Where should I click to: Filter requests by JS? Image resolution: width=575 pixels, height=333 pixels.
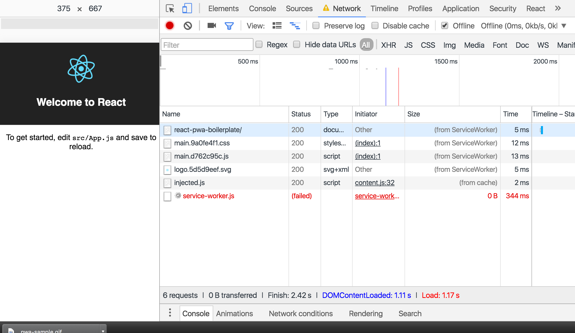point(408,45)
